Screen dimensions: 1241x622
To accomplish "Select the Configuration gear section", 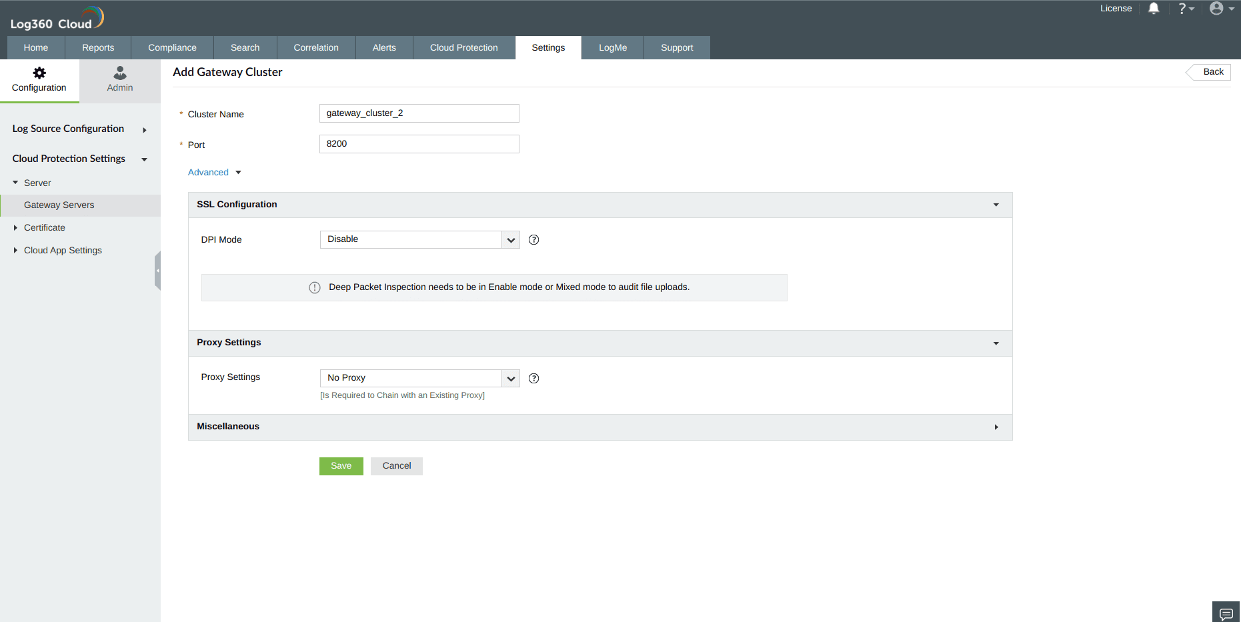I will coord(39,80).
